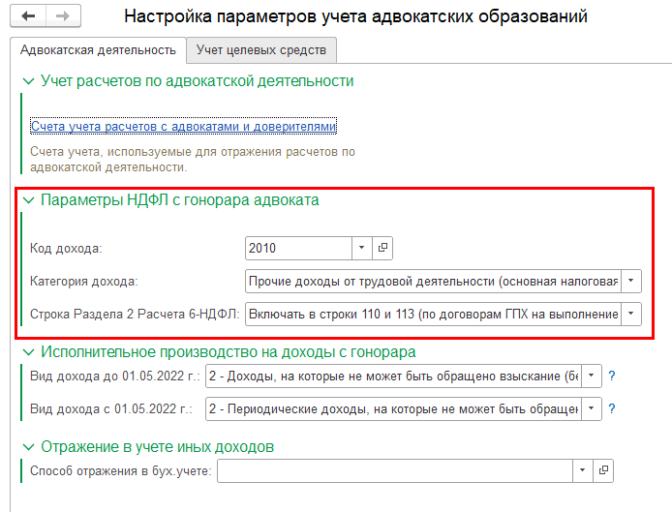Image resolution: width=672 pixels, height=512 pixels.
Task: Click the Код дохода field containing 2010
Action: pyautogui.click(x=298, y=249)
